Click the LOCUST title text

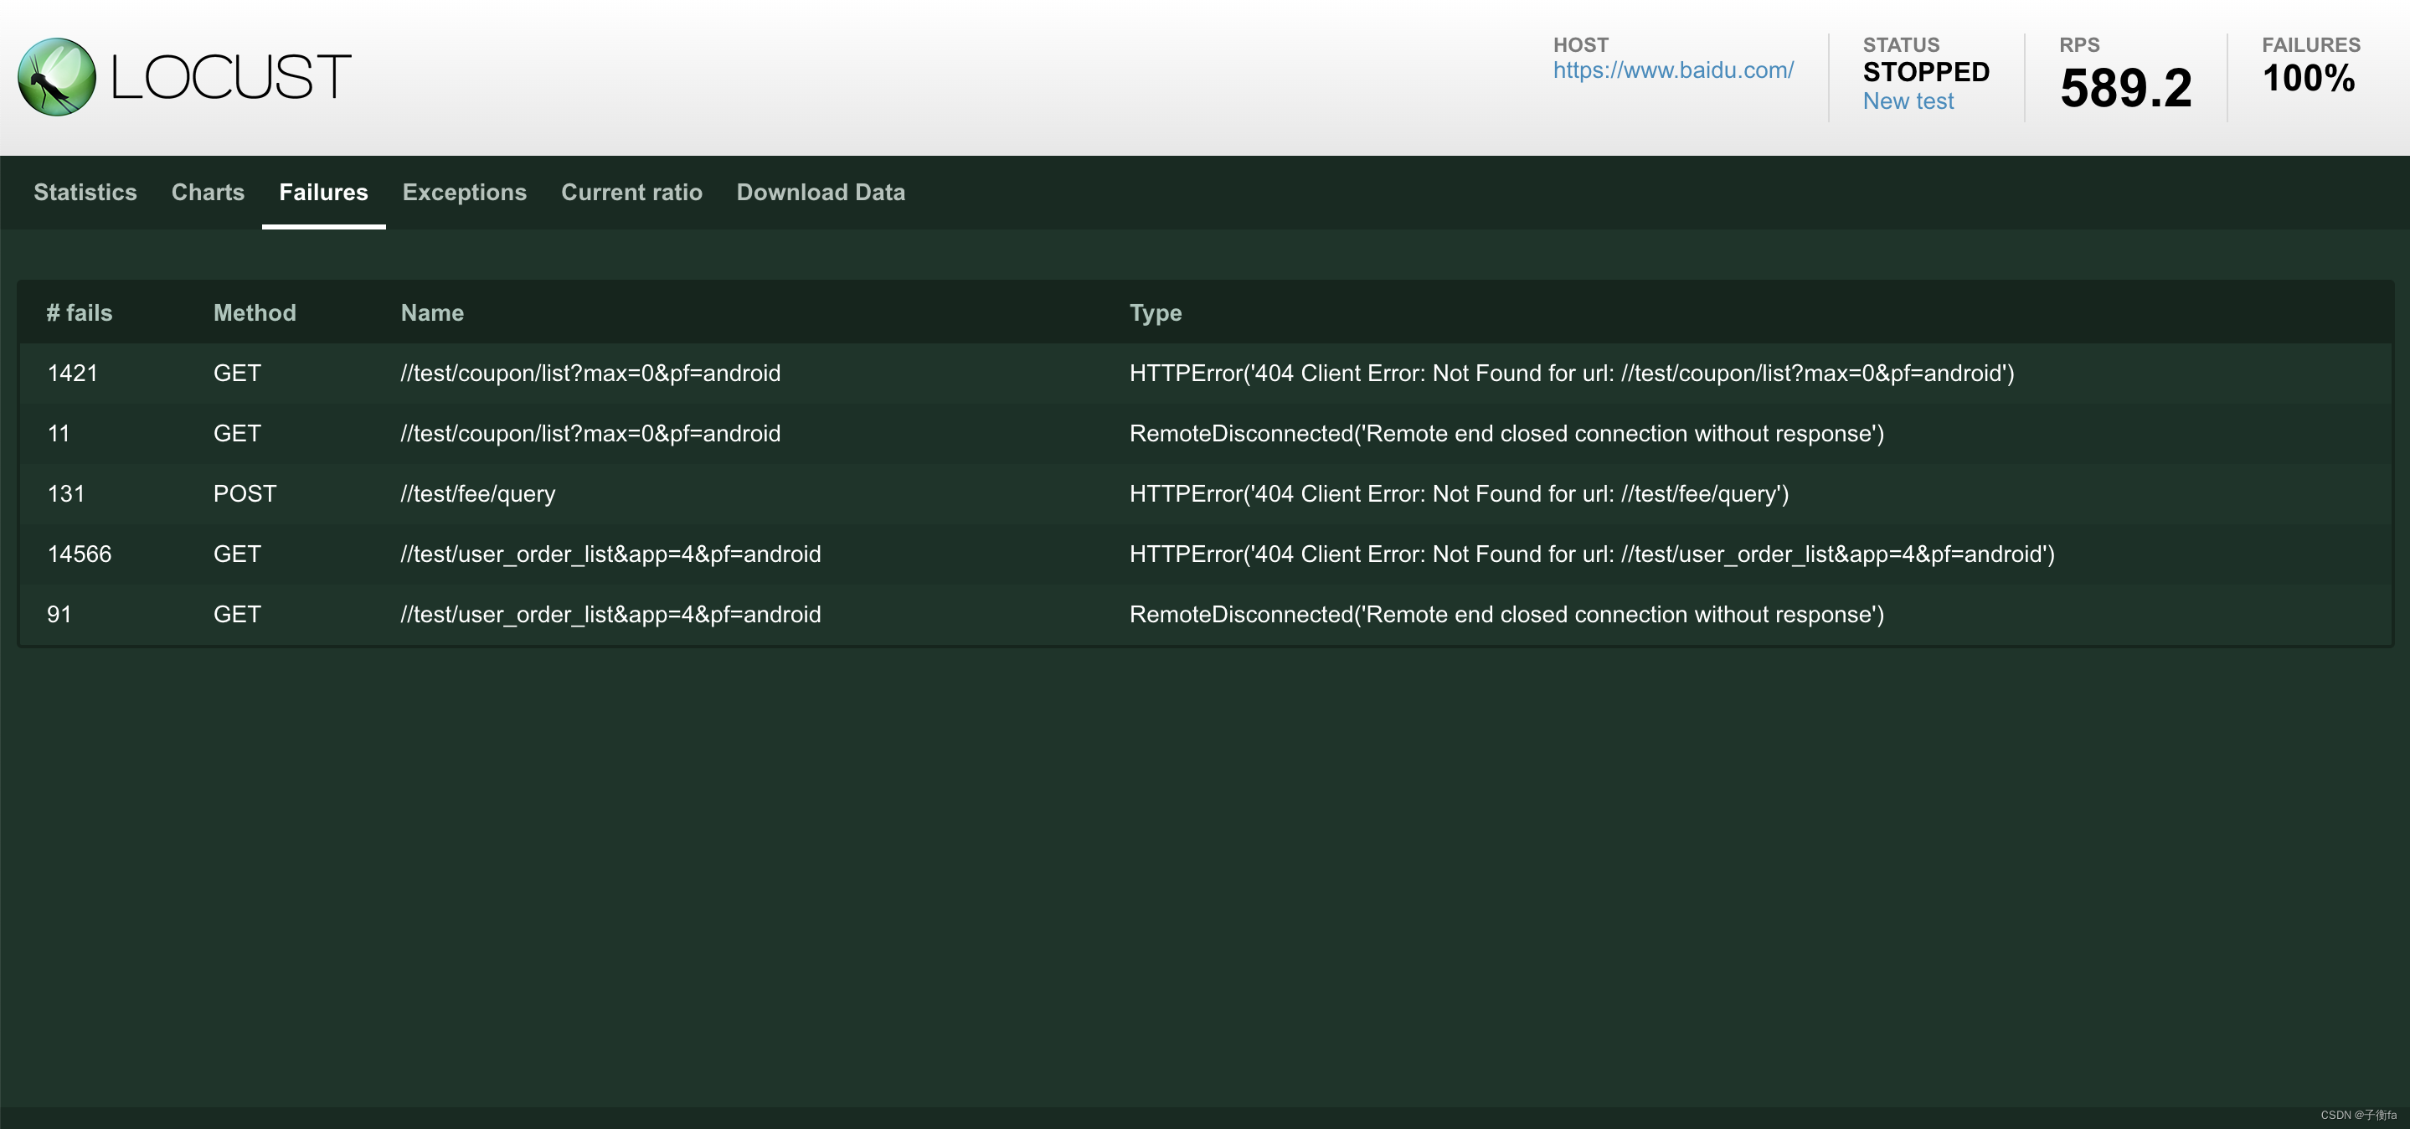click(231, 77)
